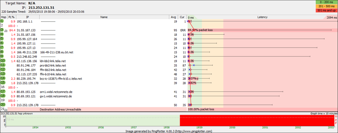Click the 100.00% packet loss label

201,110
